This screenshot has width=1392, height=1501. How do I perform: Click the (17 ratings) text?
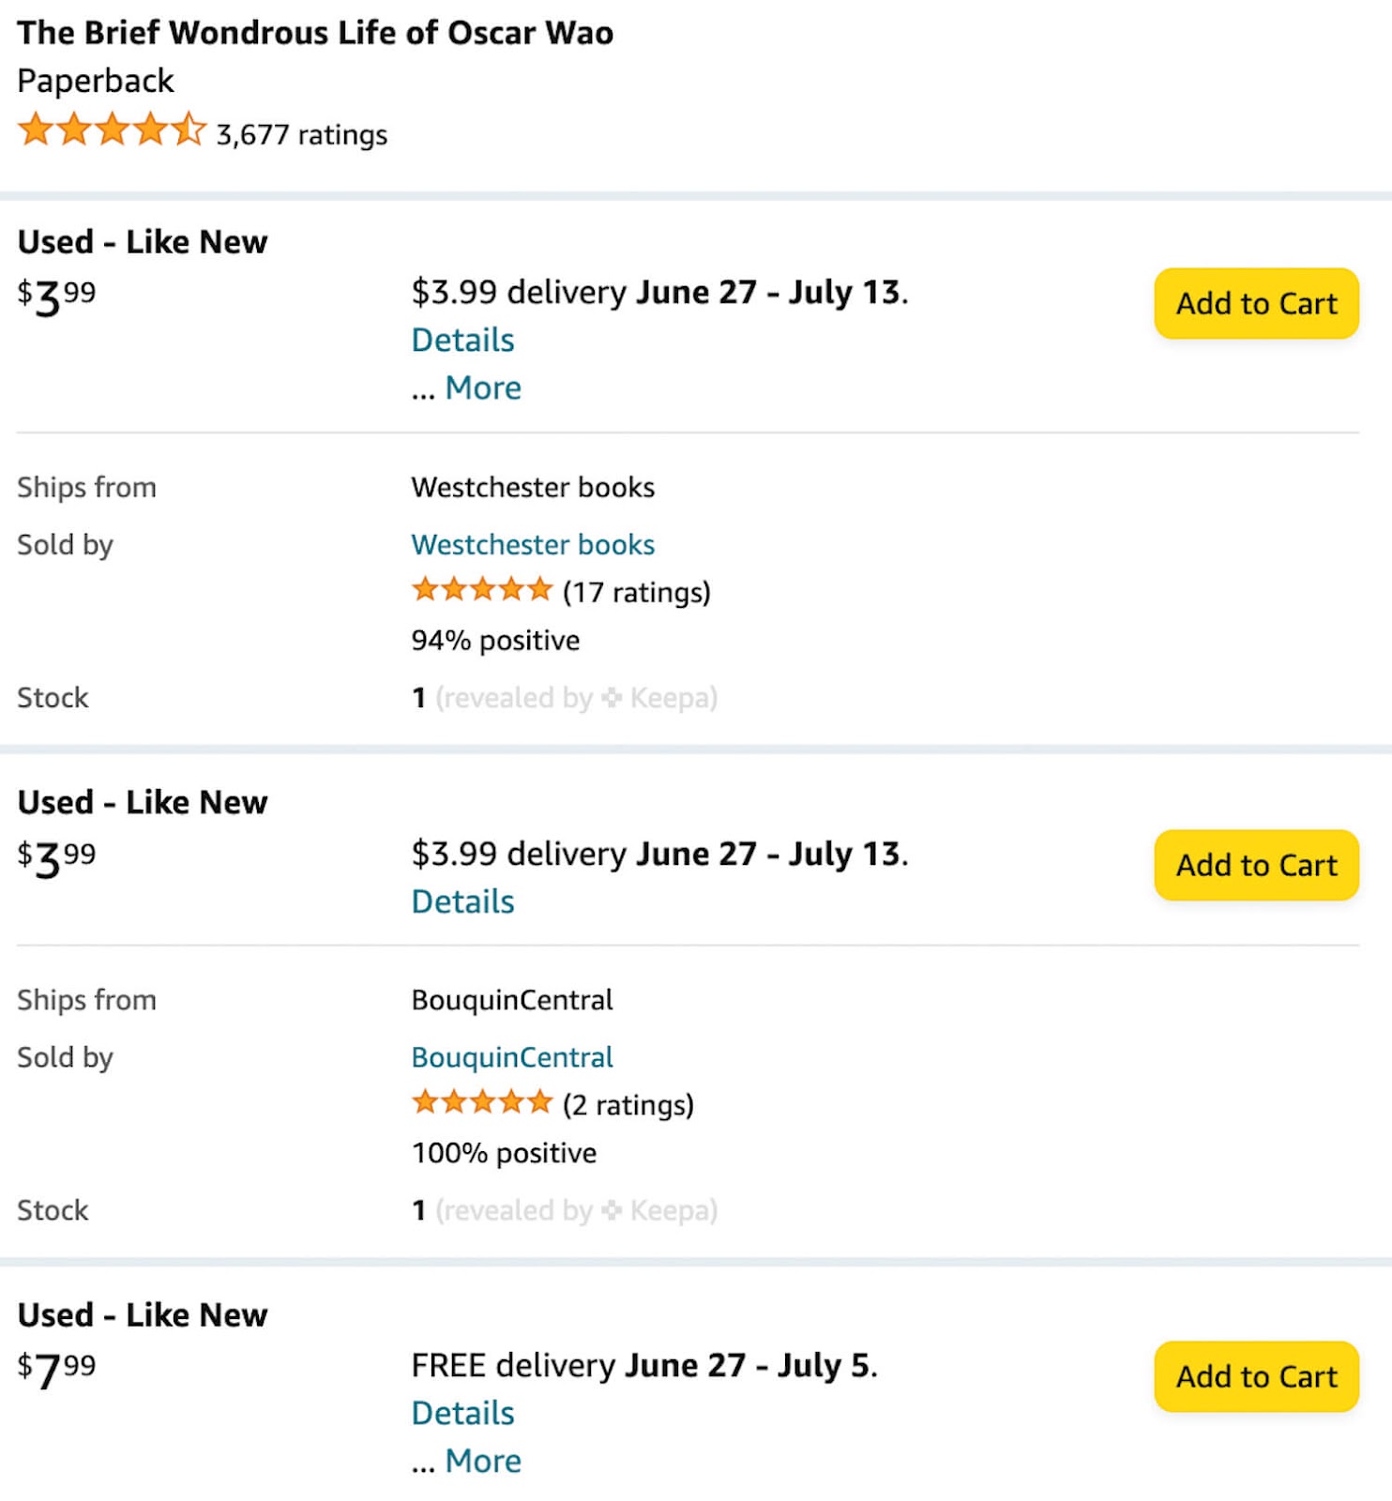click(x=637, y=592)
